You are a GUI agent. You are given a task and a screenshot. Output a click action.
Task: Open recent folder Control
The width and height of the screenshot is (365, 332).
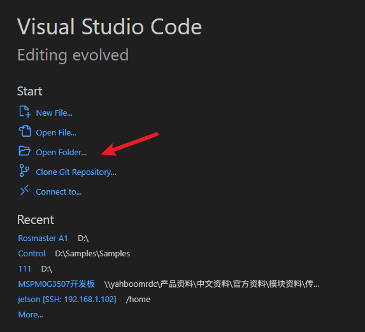(x=32, y=254)
